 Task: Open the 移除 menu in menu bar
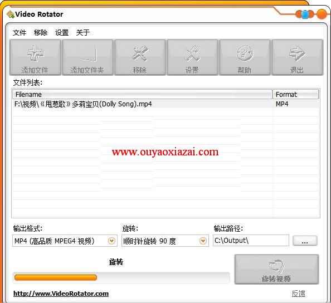click(x=41, y=33)
